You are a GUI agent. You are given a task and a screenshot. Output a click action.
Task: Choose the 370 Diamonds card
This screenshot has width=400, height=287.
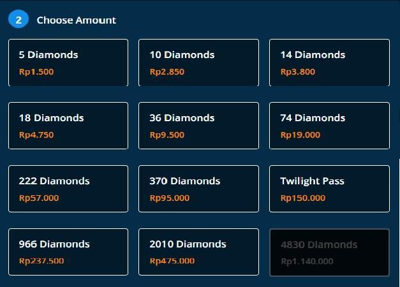coord(199,189)
